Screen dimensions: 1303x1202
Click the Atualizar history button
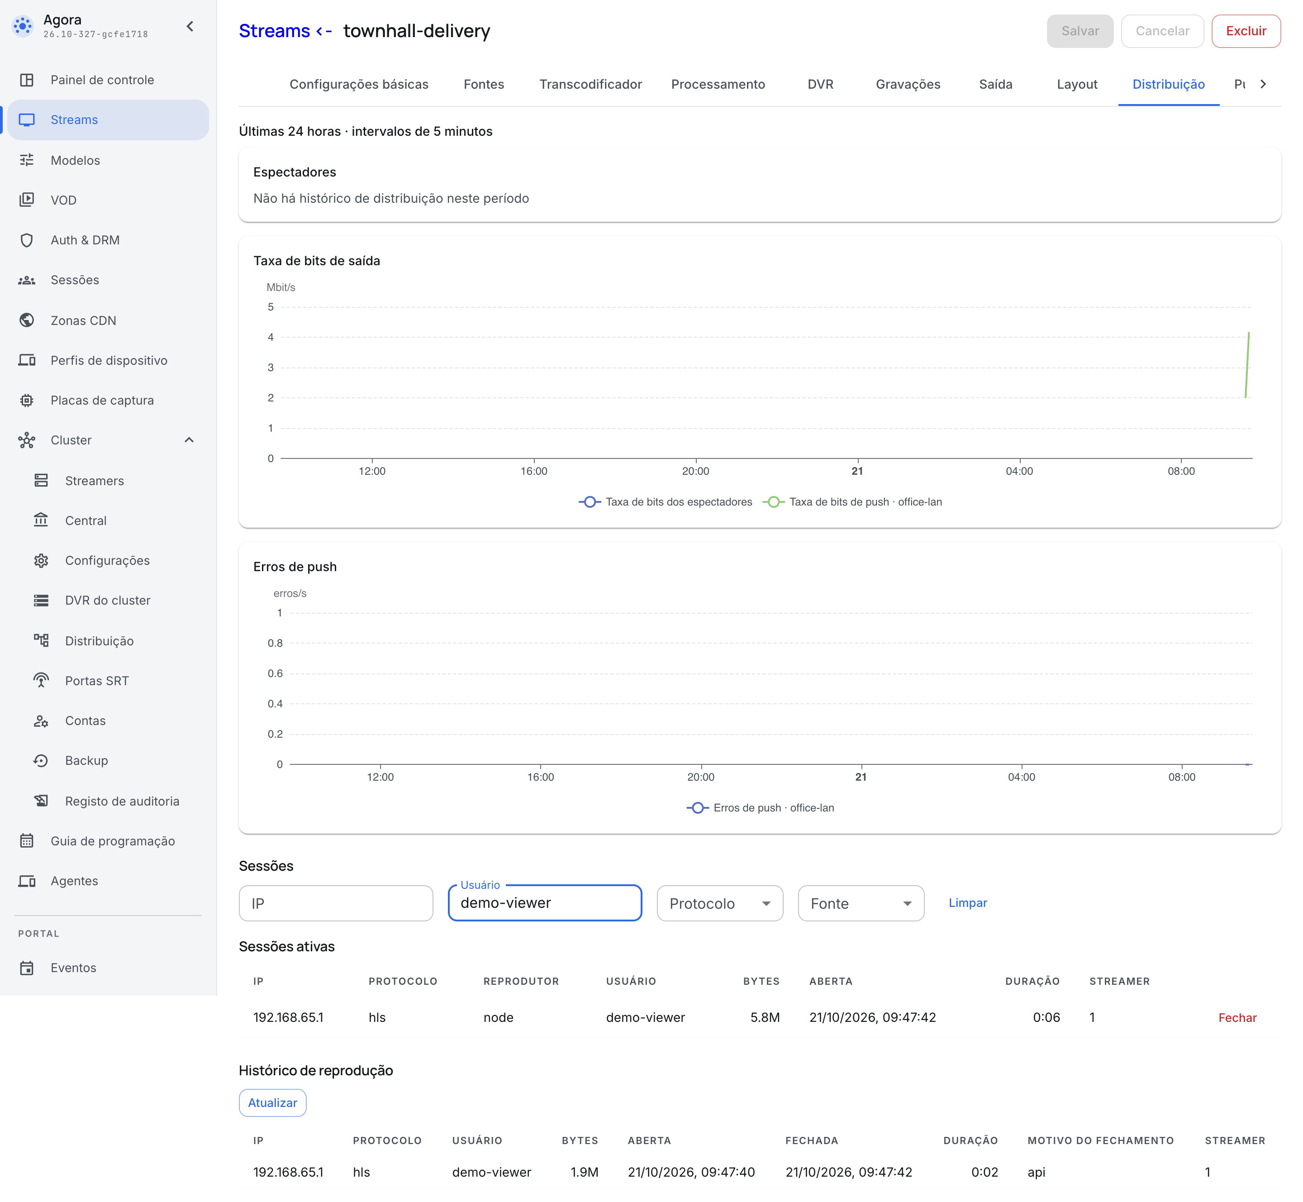[272, 1103]
